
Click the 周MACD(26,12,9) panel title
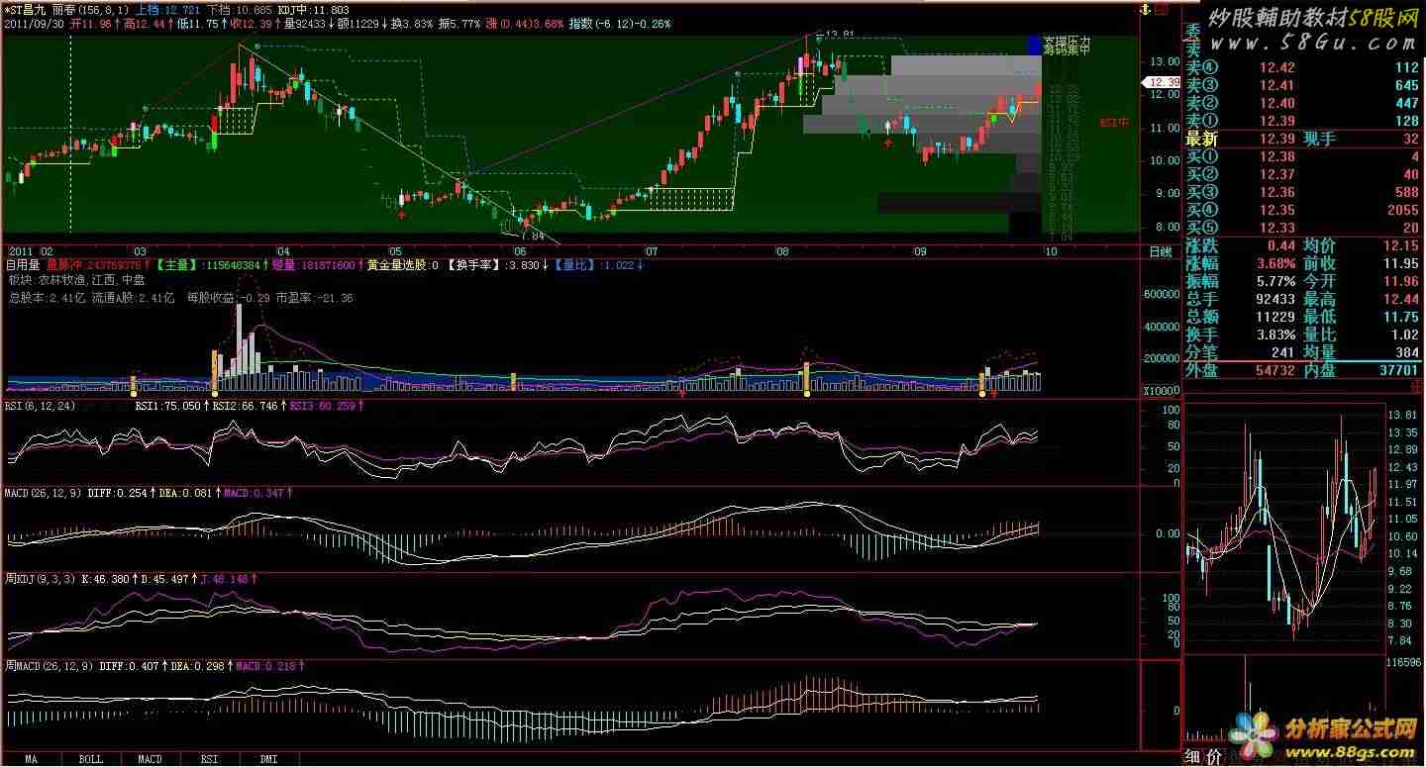tap(50, 666)
